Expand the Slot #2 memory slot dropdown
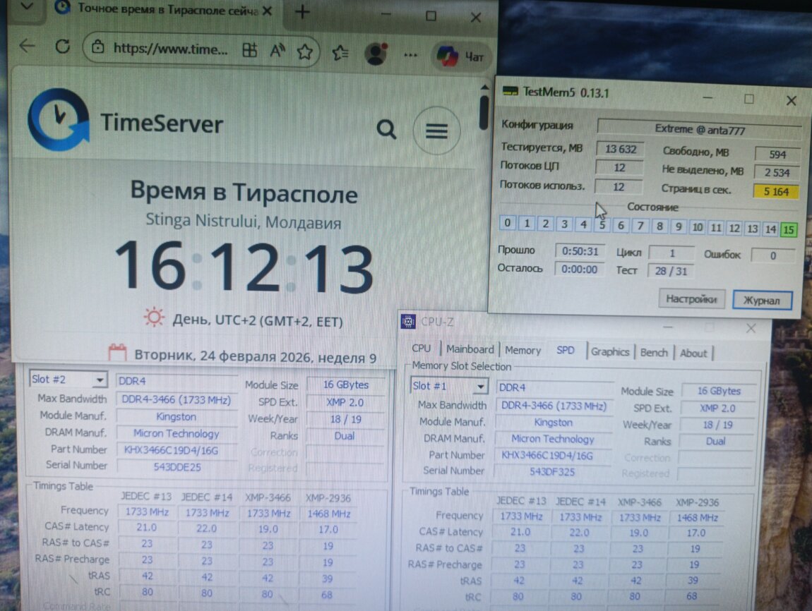 tap(100, 380)
